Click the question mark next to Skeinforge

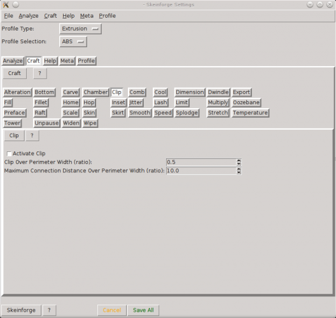[49, 310]
